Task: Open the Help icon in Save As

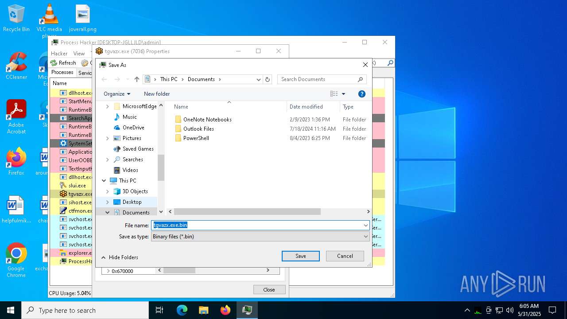Action: coord(361,94)
